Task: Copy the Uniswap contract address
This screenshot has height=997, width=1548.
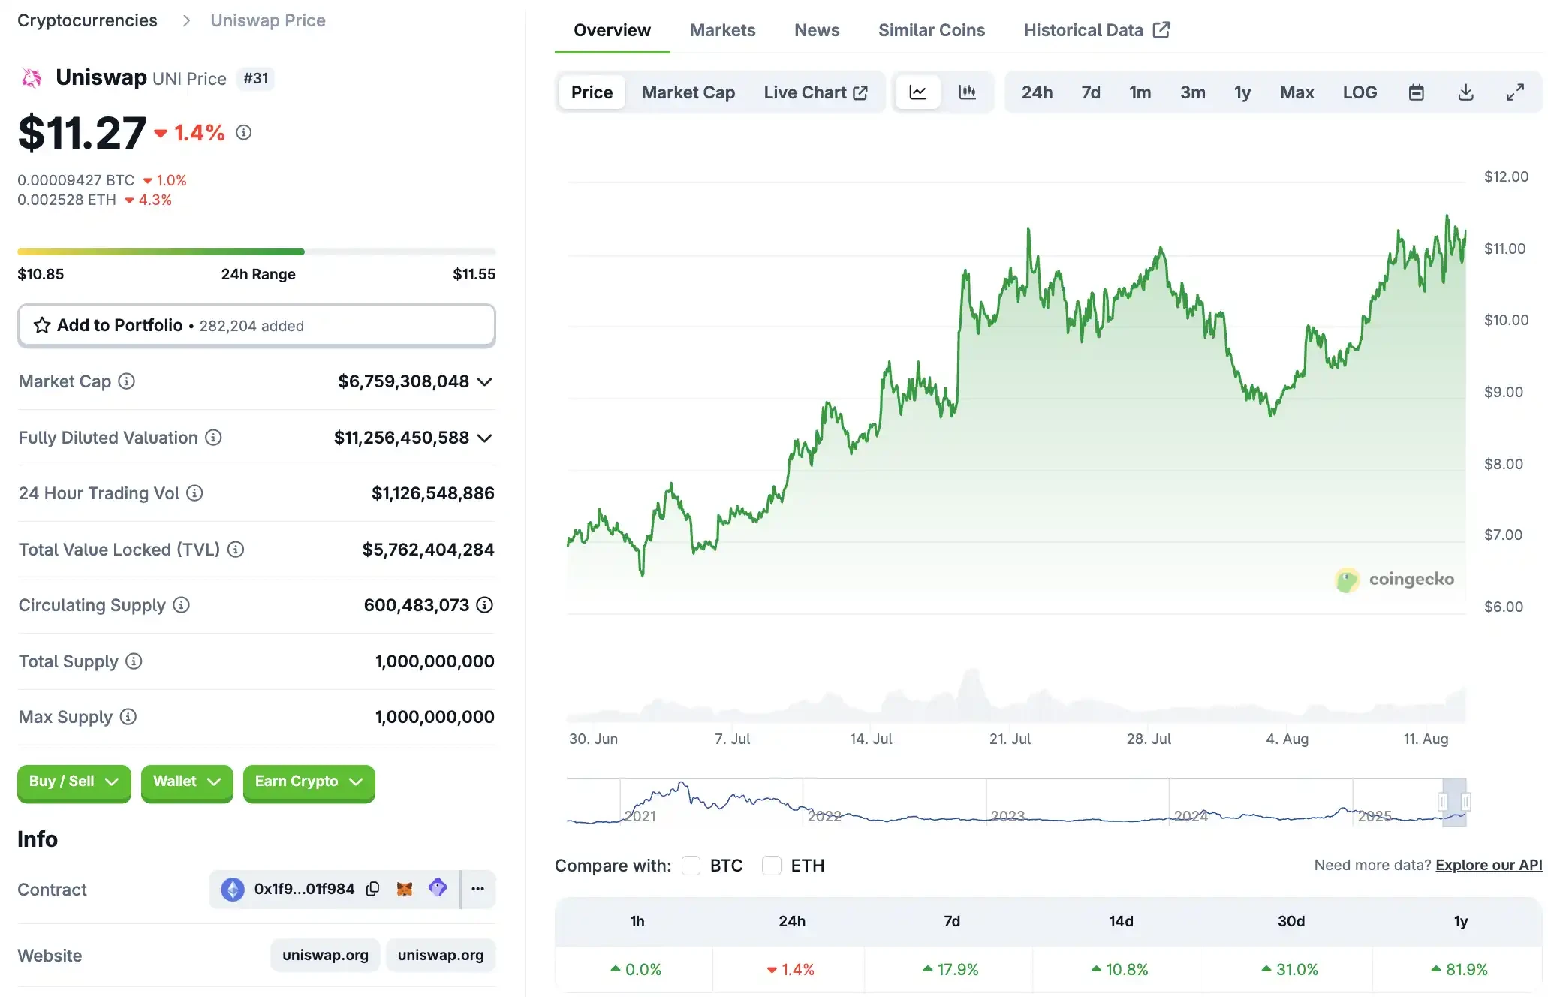Action: pos(373,888)
